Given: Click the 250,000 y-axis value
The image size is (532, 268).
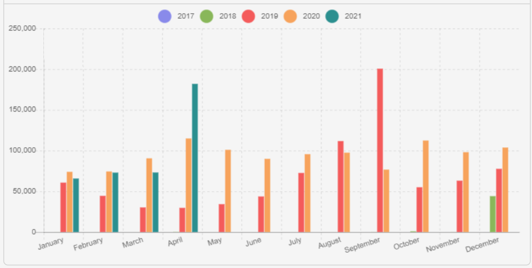Looking at the screenshot, I should pyautogui.click(x=21, y=29).
